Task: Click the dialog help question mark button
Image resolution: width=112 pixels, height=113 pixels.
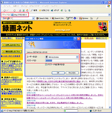Action: (75, 39)
